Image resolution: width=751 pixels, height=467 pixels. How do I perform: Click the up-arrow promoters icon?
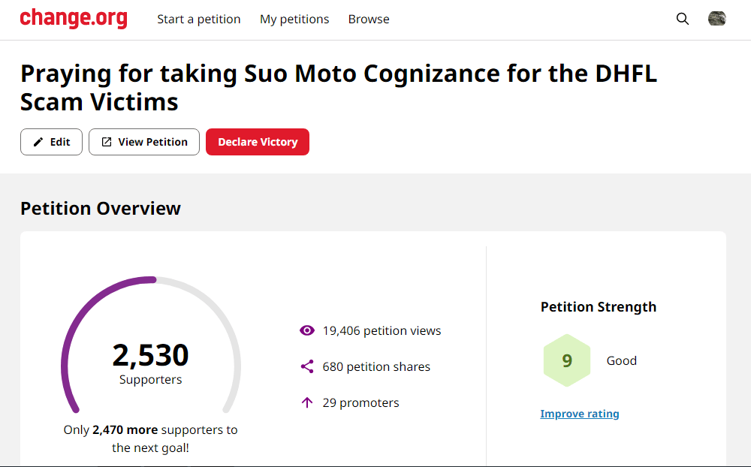306,402
